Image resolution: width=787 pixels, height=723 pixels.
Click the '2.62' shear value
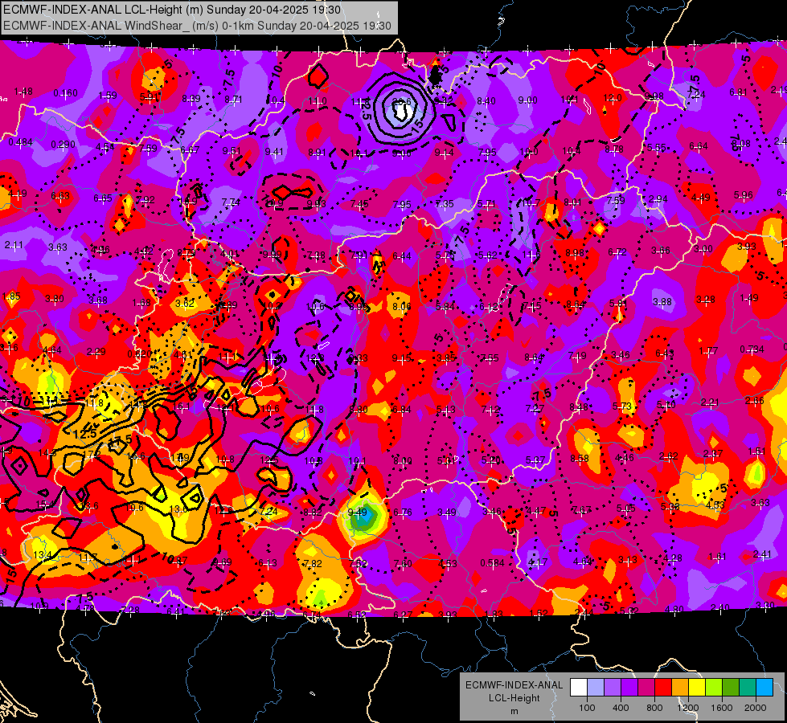point(668,456)
